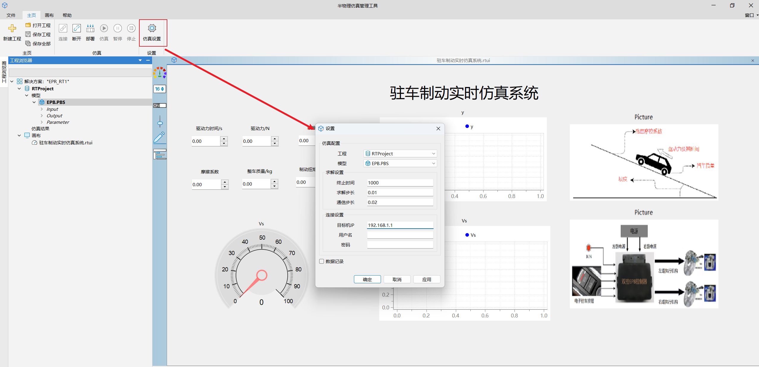The height and width of the screenshot is (367, 759).
Task: Click the 确定 button
Action: pyautogui.click(x=367, y=279)
